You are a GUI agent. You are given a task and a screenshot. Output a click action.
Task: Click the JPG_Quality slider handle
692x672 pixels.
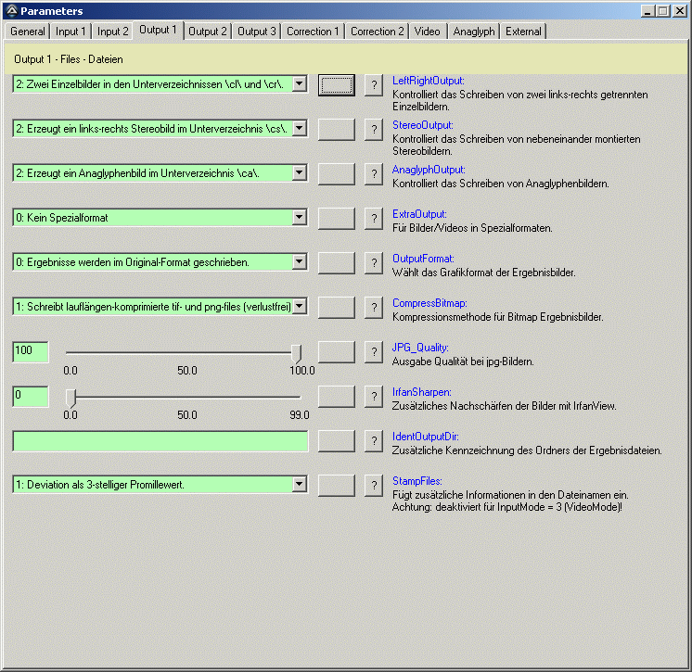click(x=296, y=352)
